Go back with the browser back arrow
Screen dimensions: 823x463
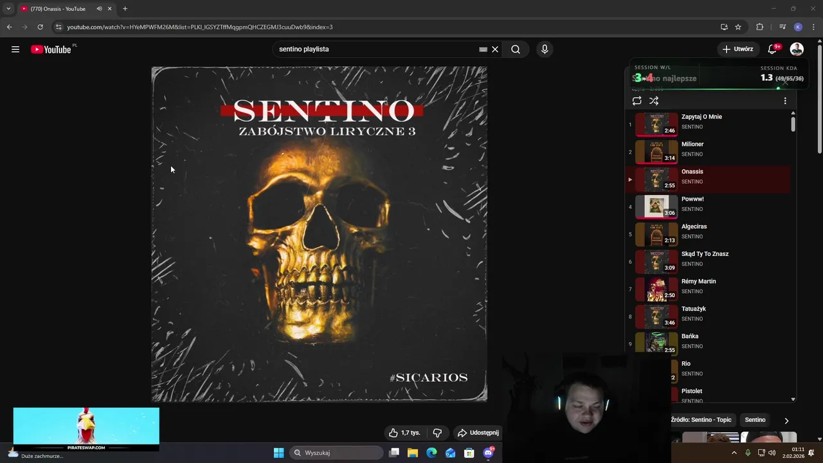[x=9, y=27]
